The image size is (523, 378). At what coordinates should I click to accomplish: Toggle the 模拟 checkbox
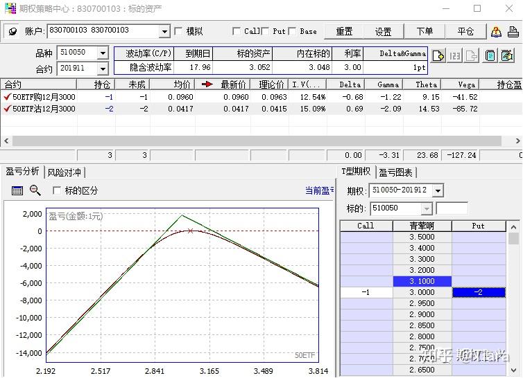tap(178, 31)
